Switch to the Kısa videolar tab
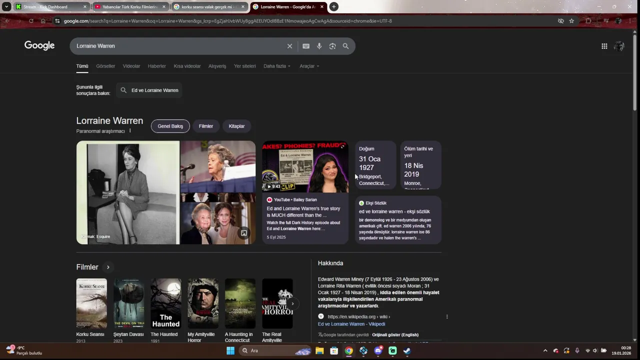The image size is (640, 360). [187, 66]
